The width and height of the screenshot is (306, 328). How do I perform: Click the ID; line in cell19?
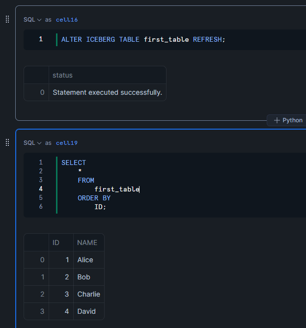click(100, 207)
